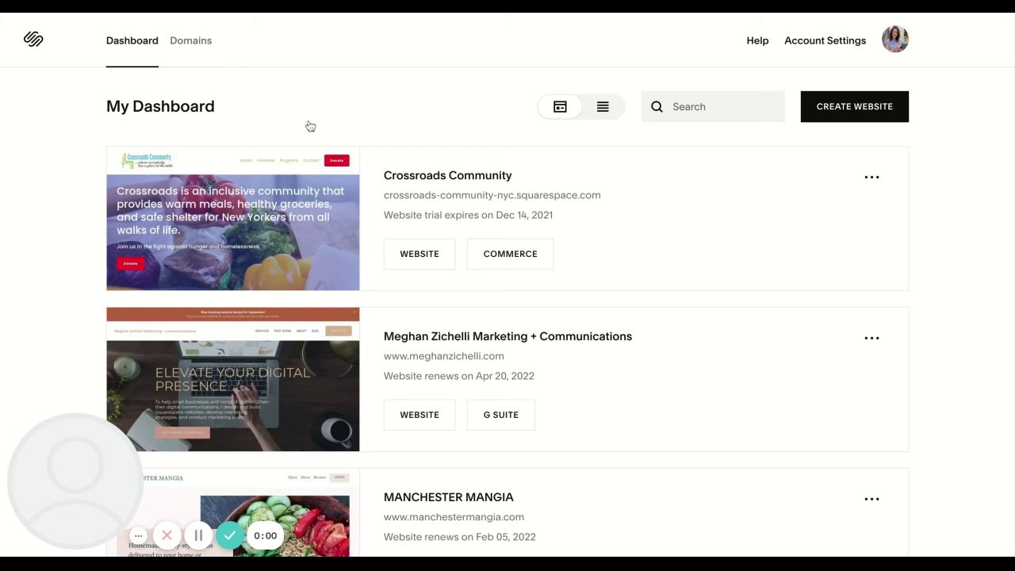Click 'Website renews on Feb 05, 2022'
The image size is (1015, 571).
coord(459,537)
